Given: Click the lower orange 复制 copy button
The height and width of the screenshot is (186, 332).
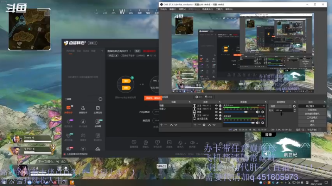Looking at the screenshot, I should [x=126, y=88].
